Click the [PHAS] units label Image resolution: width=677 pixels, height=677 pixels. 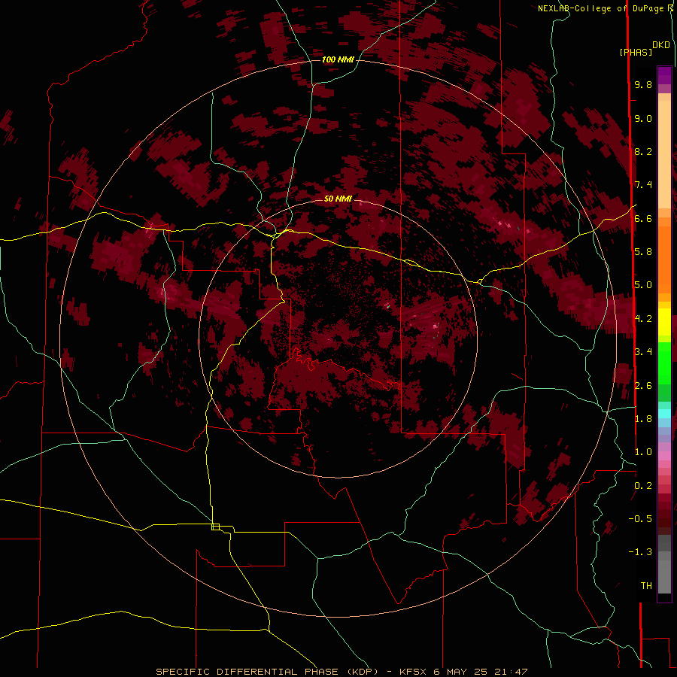point(636,52)
